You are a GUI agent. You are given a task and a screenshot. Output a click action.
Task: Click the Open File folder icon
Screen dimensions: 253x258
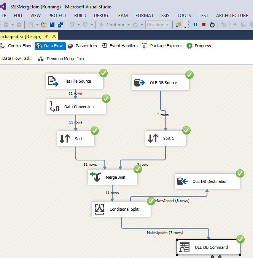click(43, 25)
